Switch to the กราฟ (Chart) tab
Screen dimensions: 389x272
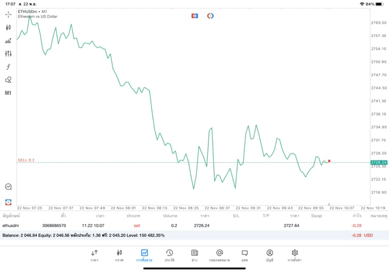(x=119, y=255)
